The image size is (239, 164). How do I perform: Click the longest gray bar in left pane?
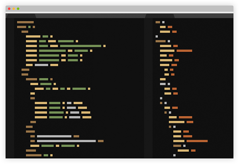[x=66, y=141]
